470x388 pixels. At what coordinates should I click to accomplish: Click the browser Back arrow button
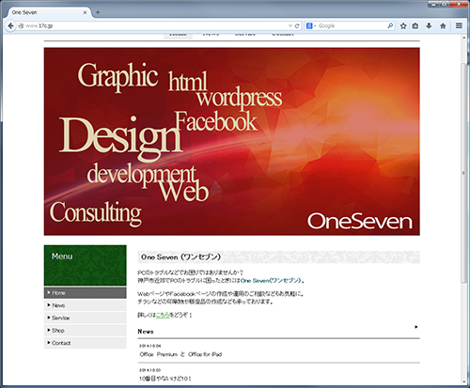(x=10, y=25)
